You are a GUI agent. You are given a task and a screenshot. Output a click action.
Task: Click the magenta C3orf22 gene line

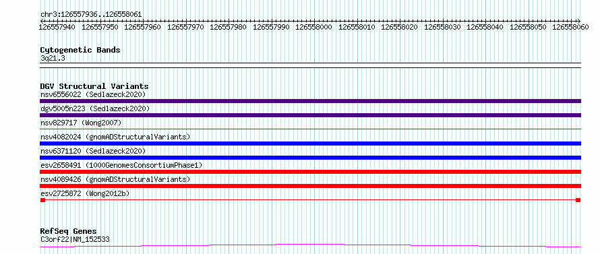(310, 245)
